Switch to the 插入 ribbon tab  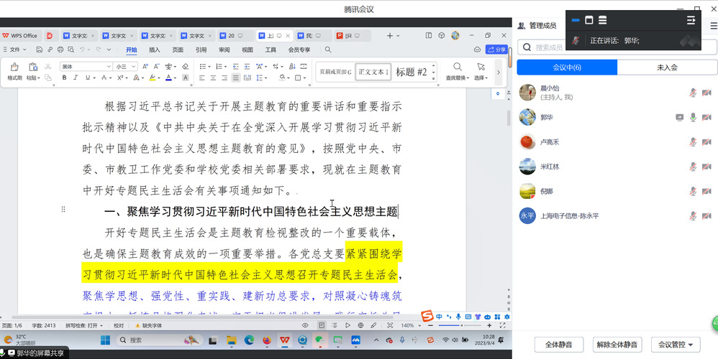(x=154, y=50)
